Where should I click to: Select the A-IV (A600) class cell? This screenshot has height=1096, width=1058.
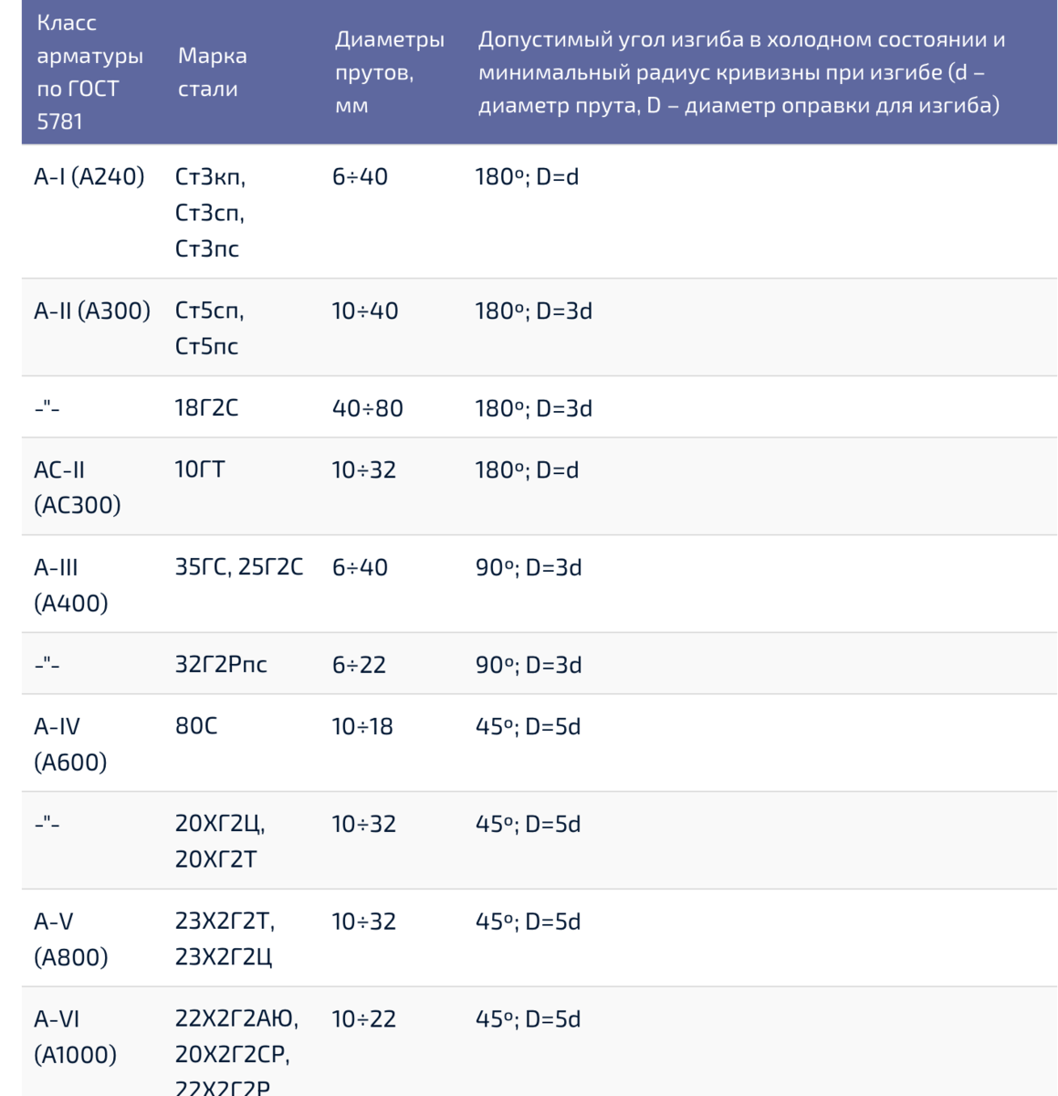70,743
